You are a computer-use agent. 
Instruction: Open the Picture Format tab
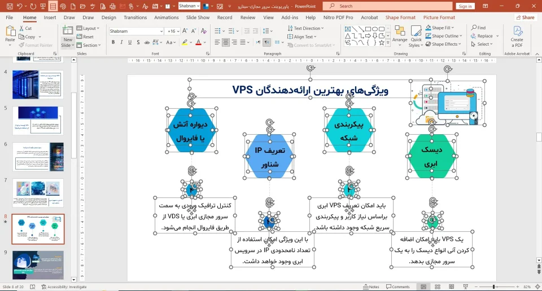tap(439, 17)
